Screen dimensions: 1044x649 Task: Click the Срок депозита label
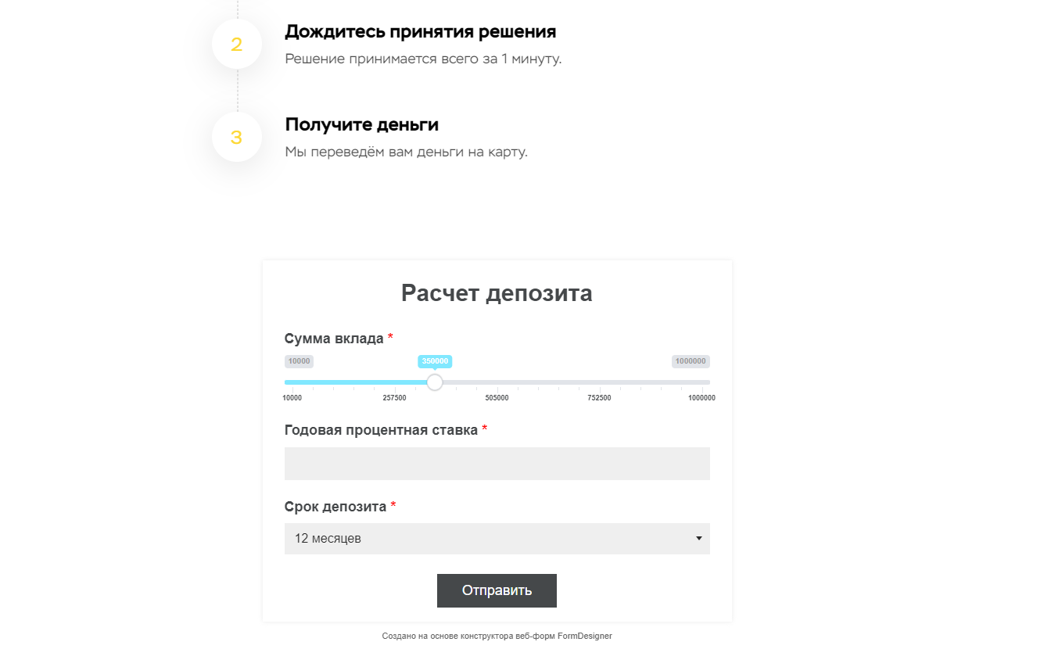(x=335, y=507)
